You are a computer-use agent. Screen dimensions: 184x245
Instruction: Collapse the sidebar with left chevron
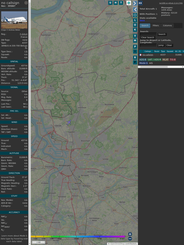tap(135, 9)
